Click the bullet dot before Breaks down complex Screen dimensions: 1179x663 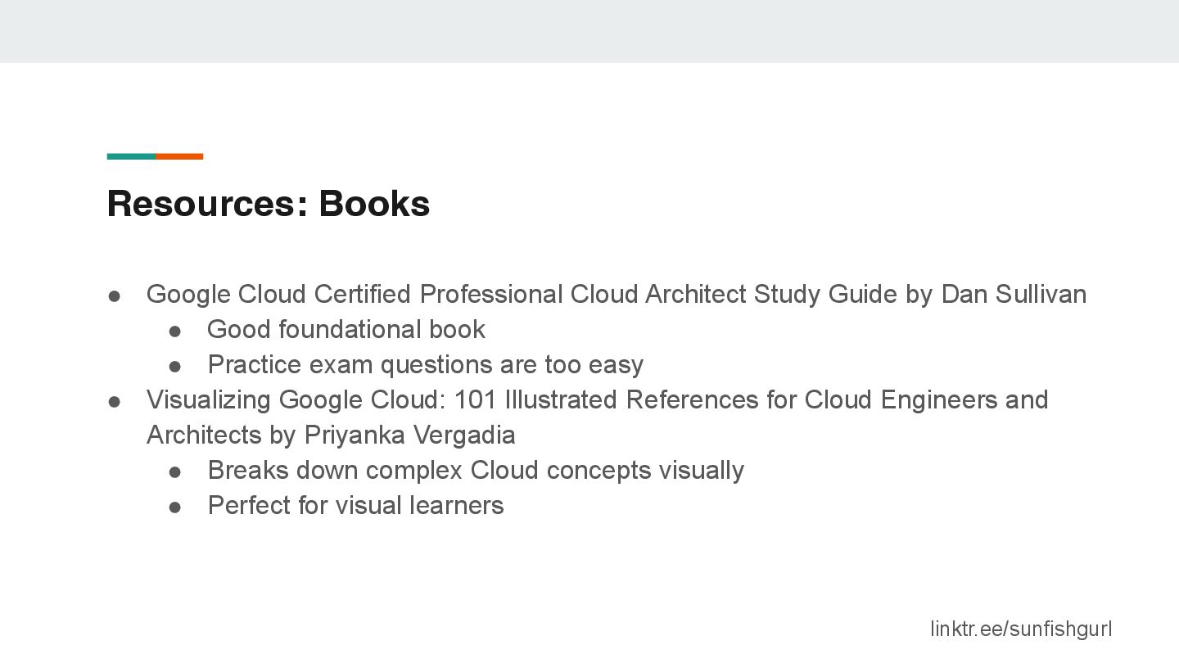click(x=174, y=471)
